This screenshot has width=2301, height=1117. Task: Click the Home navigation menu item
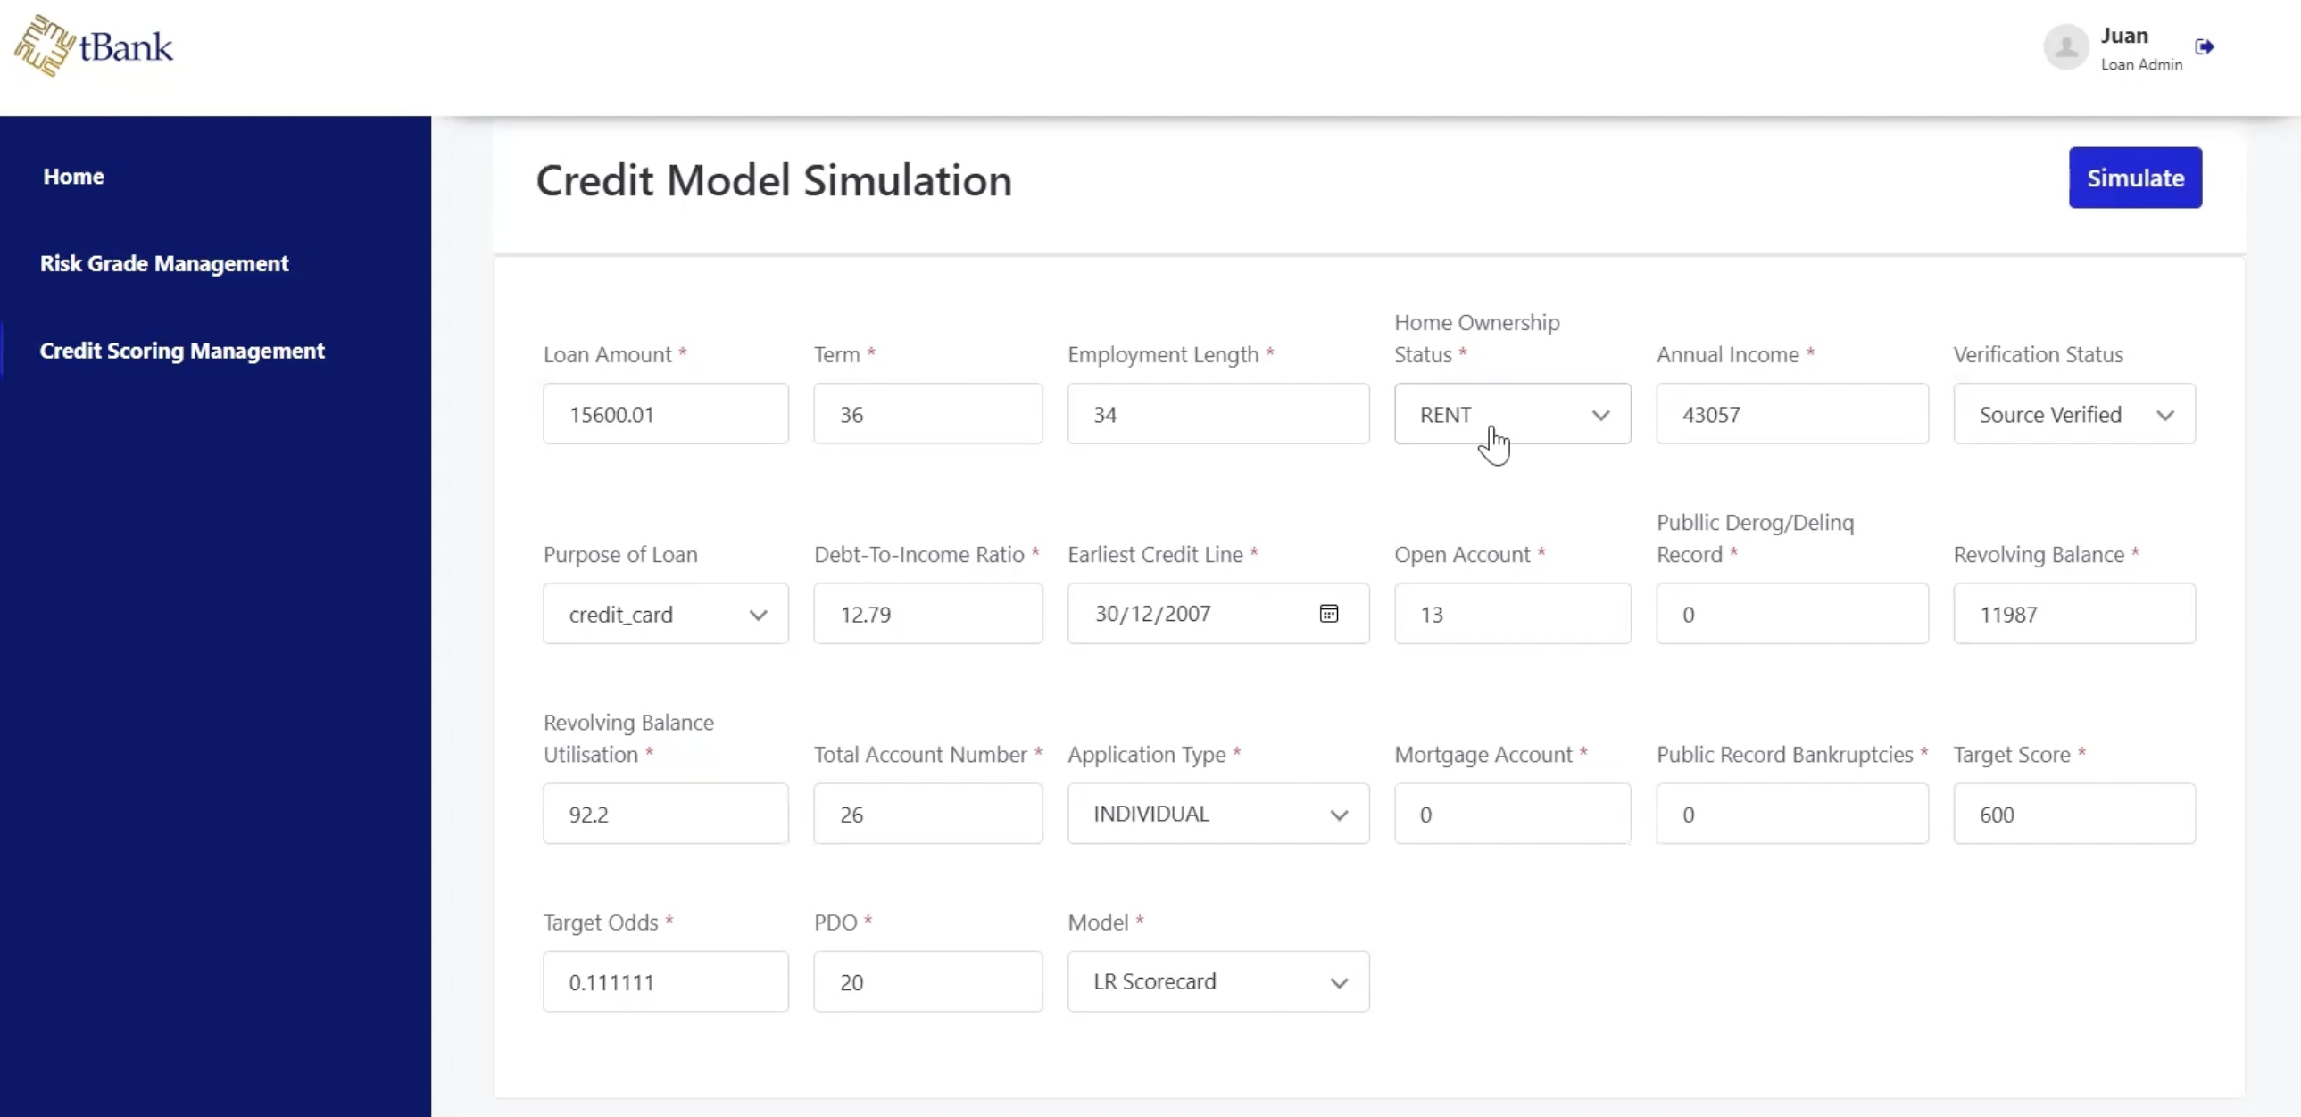[x=73, y=176]
